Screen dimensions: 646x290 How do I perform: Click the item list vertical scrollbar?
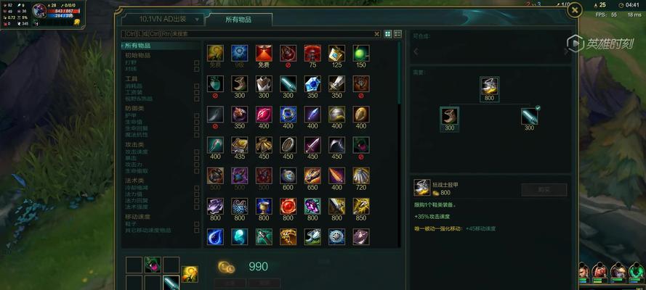pyautogui.click(x=398, y=73)
